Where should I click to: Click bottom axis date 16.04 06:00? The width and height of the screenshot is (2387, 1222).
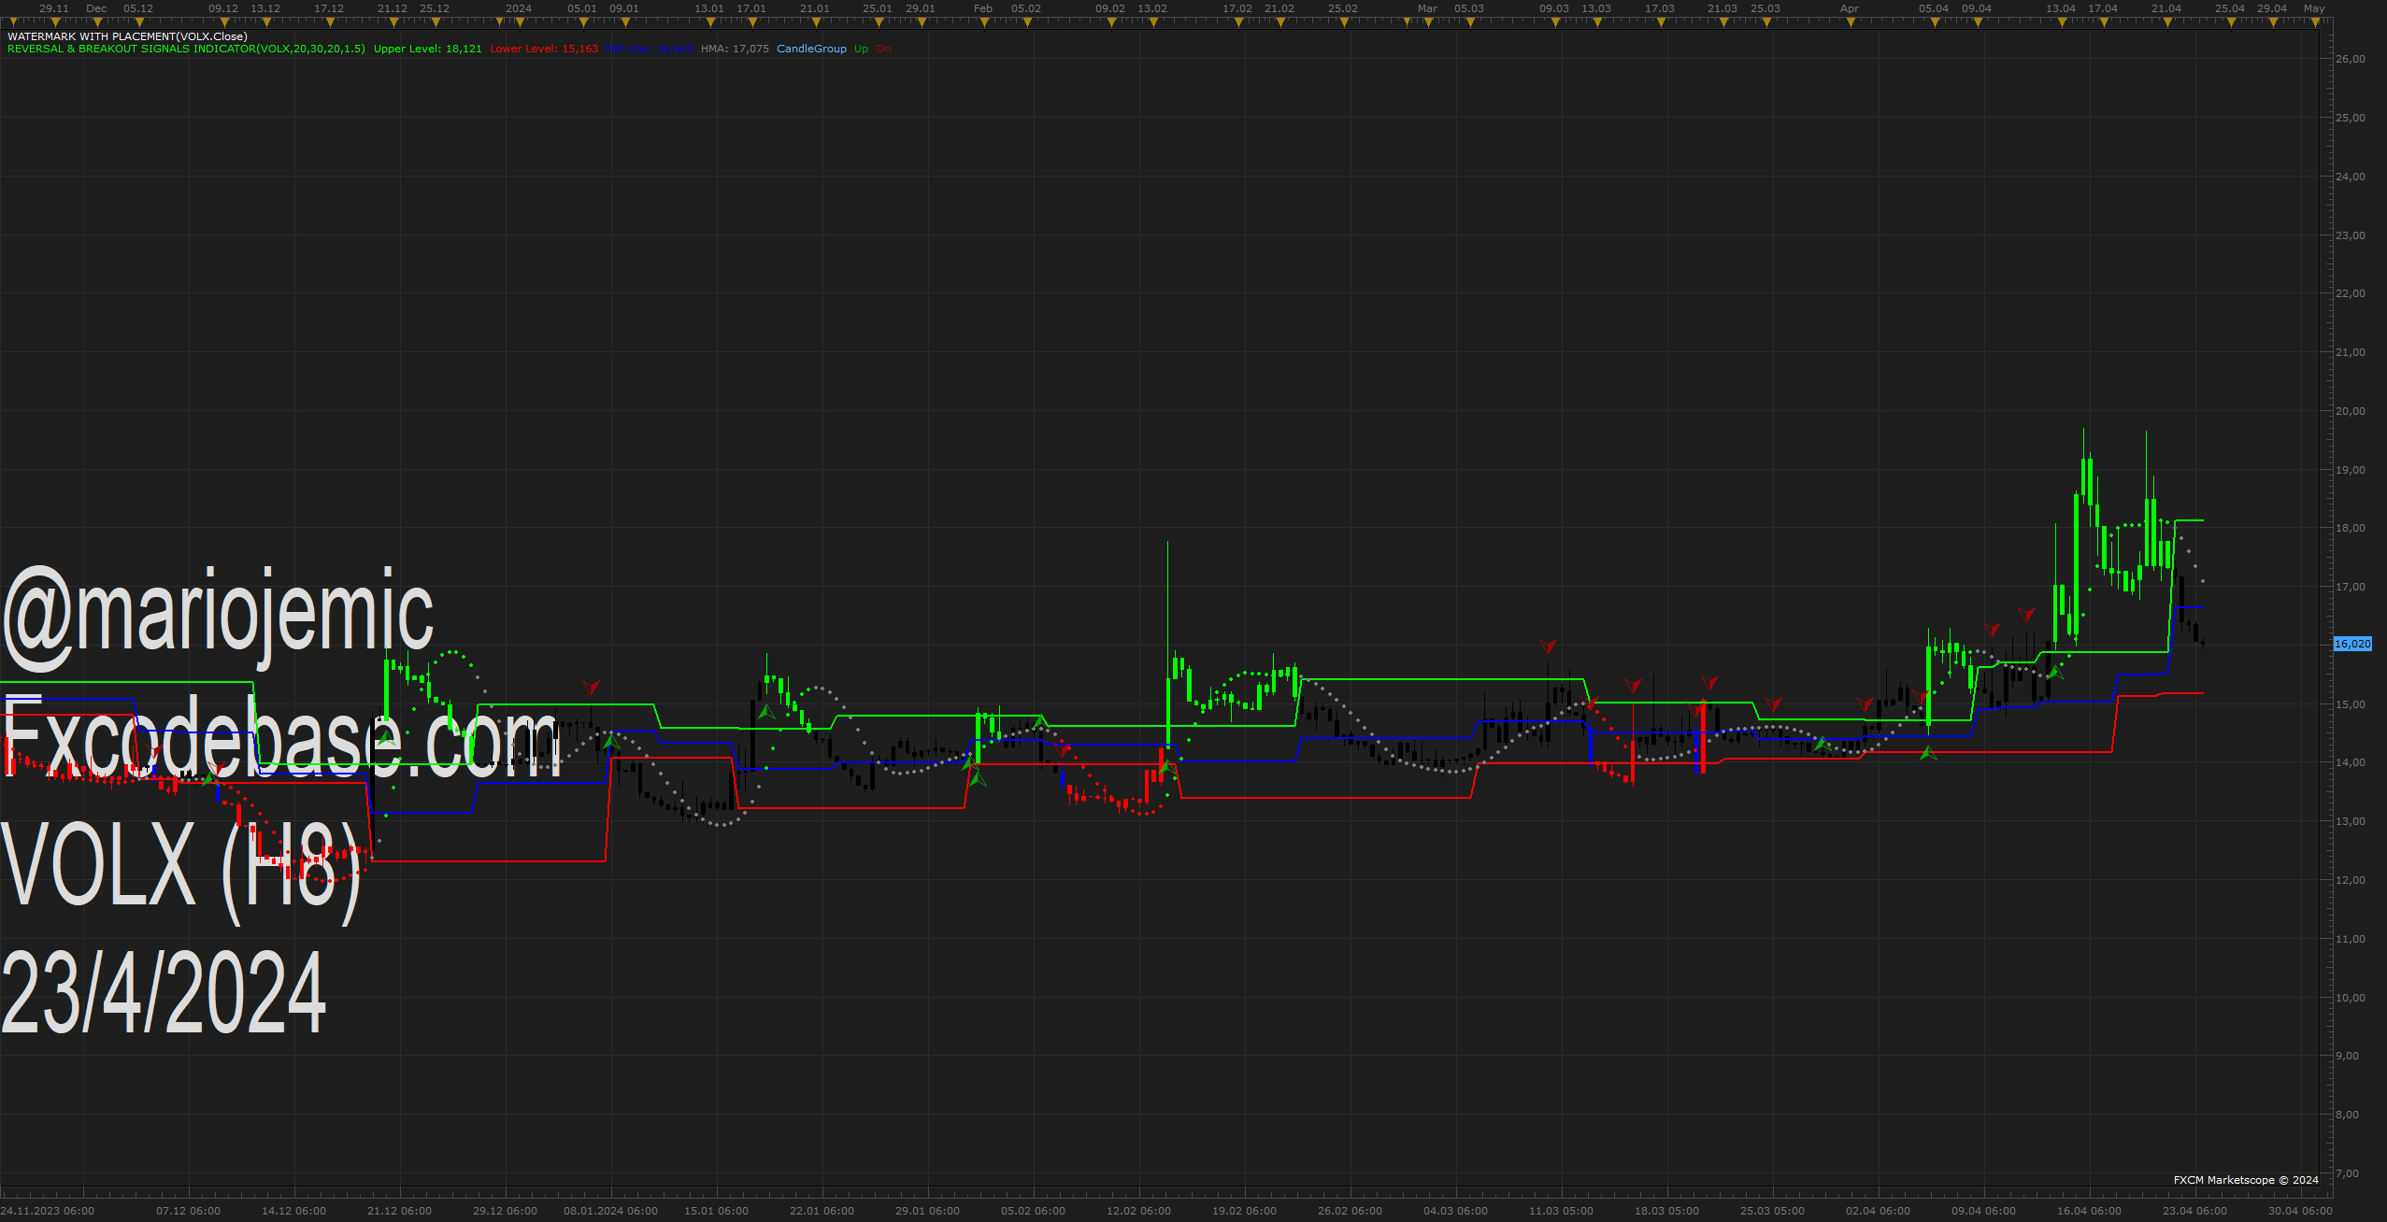(2090, 1211)
